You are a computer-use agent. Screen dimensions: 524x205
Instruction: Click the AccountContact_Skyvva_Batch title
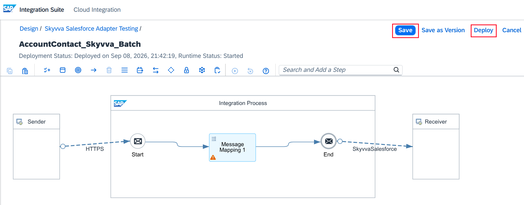(x=80, y=44)
